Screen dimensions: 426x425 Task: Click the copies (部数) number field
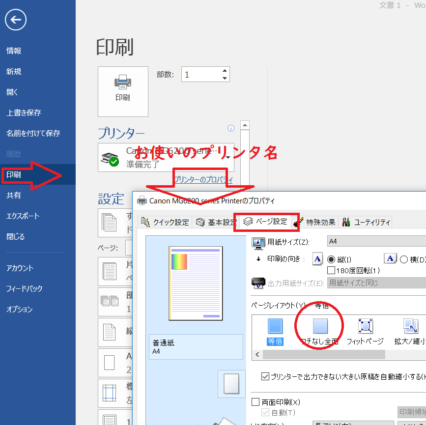pyautogui.click(x=201, y=74)
